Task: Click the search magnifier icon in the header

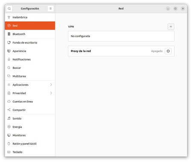Action: point(9,9)
